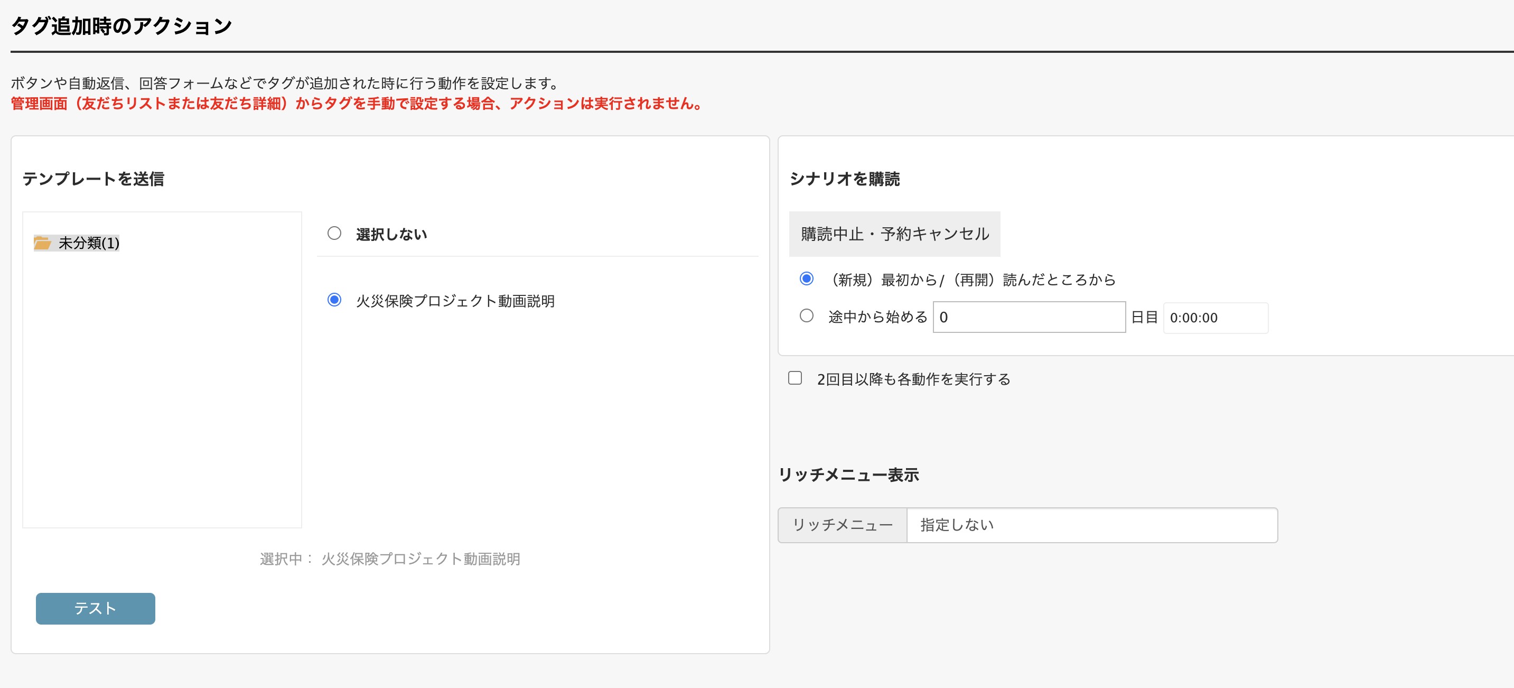1514x688 pixels.
Task: Select the 選択しない radio option
Action: (334, 234)
